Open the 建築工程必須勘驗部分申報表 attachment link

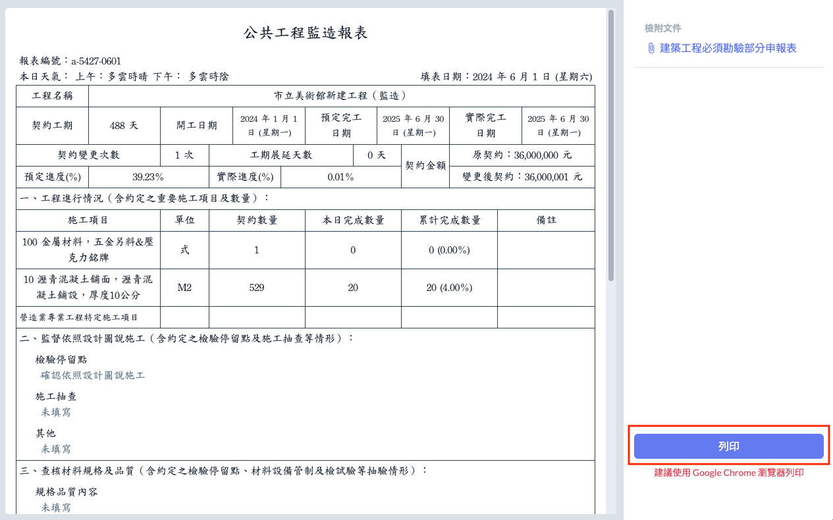click(x=728, y=48)
